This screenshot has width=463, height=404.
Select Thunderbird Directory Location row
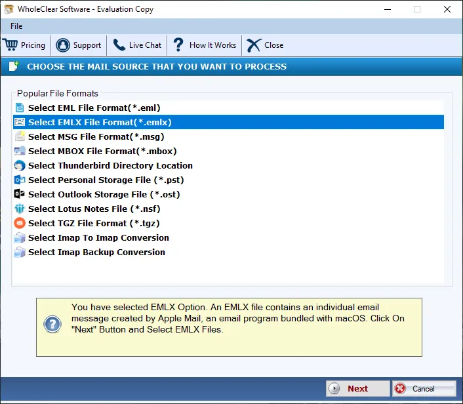point(228,165)
